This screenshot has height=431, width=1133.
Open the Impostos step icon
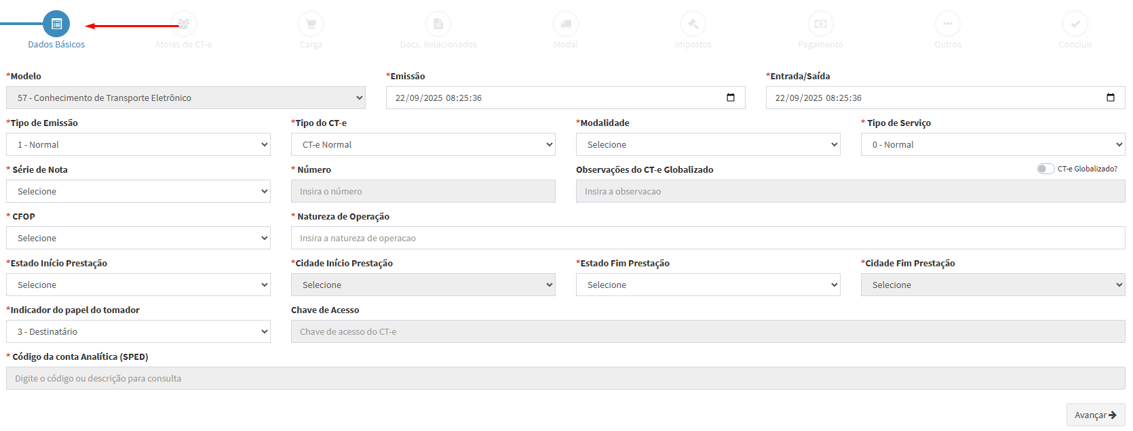pyautogui.click(x=693, y=24)
